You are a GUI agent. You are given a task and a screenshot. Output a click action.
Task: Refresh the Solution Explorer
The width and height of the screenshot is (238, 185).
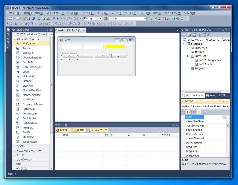(x=194, y=35)
